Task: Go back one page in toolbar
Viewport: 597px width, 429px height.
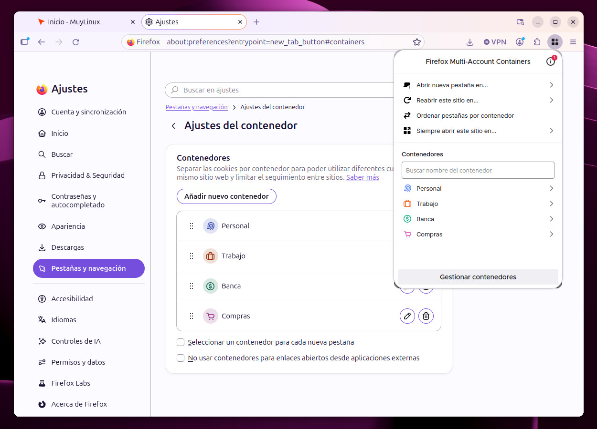Action: 42,42
